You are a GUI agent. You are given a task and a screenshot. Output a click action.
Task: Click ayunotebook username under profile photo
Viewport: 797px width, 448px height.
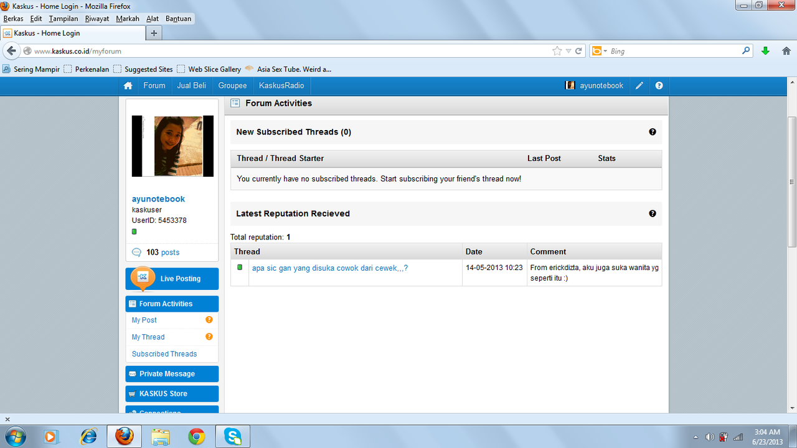158,199
